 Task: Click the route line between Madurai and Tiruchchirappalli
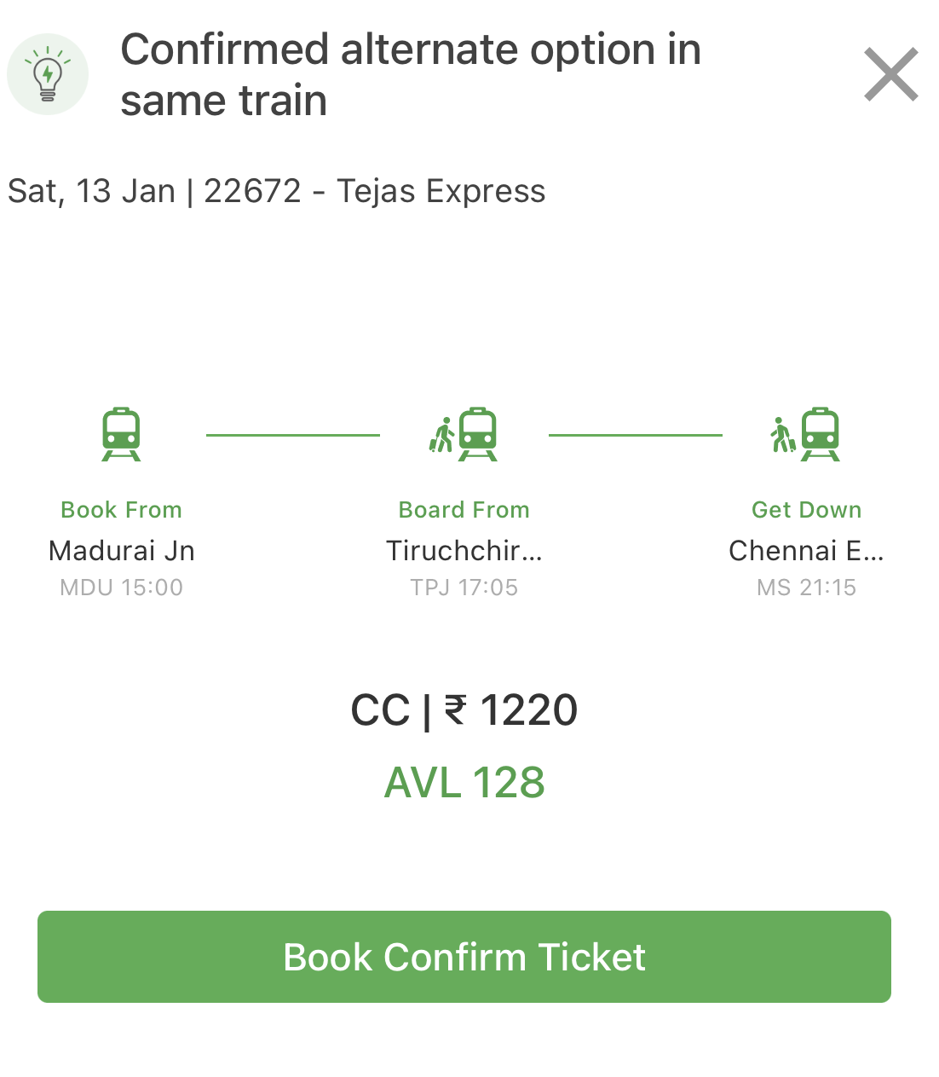(x=292, y=435)
